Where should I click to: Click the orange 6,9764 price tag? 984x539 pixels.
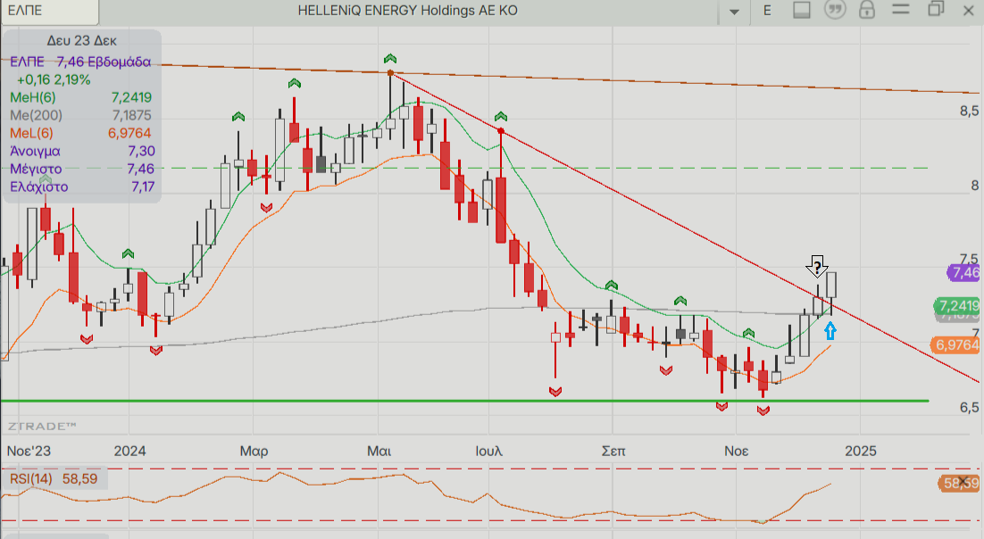coord(956,344)
